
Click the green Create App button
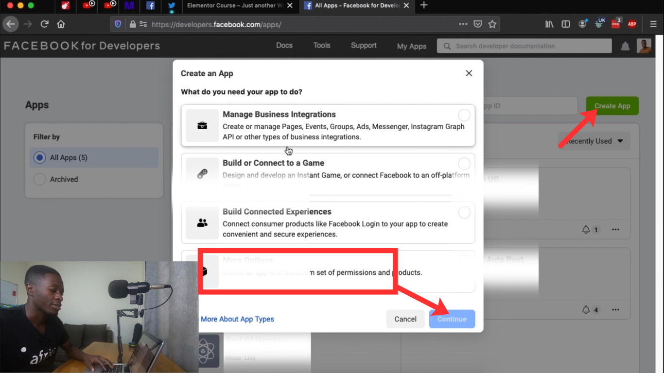point(612,106)
